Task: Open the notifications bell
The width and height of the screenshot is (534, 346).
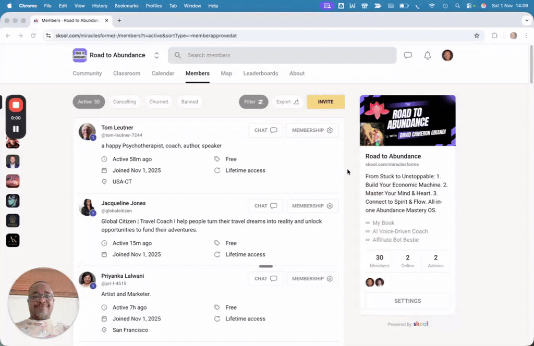Action: tap(428, 55)
